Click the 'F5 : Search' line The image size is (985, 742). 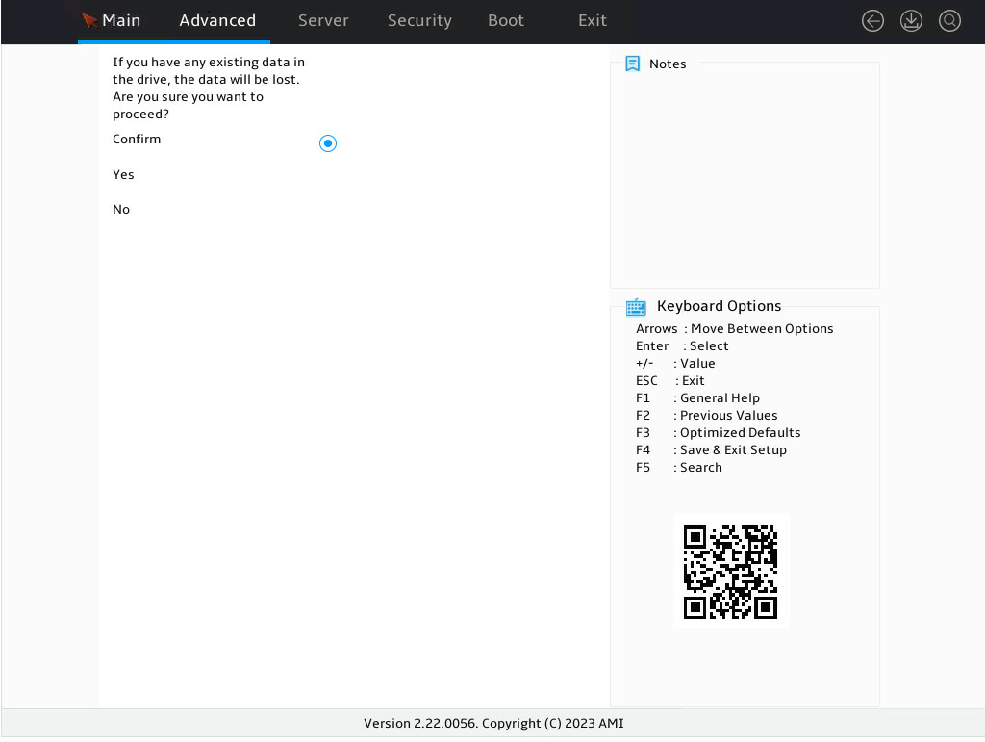click(679, 468)
